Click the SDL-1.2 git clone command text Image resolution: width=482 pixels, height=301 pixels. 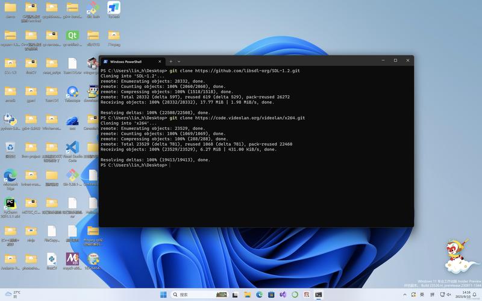click(234, 70)
